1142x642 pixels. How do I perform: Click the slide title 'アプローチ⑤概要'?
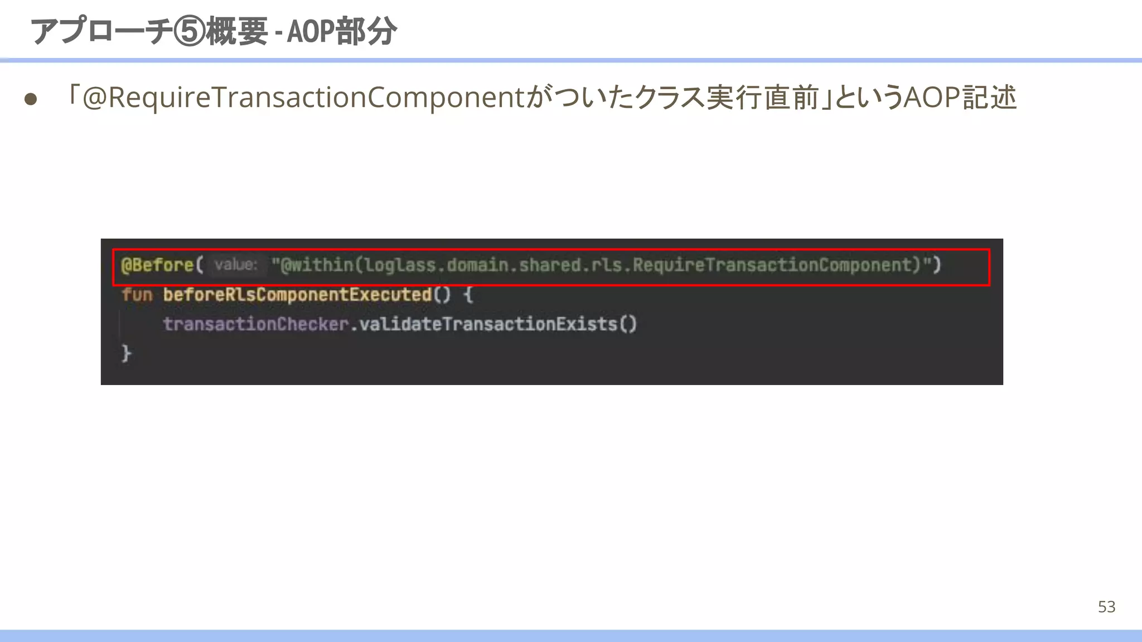(x=149, y=31)
